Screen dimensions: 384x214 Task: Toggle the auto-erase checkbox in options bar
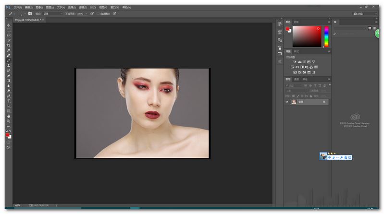point(98,13)
